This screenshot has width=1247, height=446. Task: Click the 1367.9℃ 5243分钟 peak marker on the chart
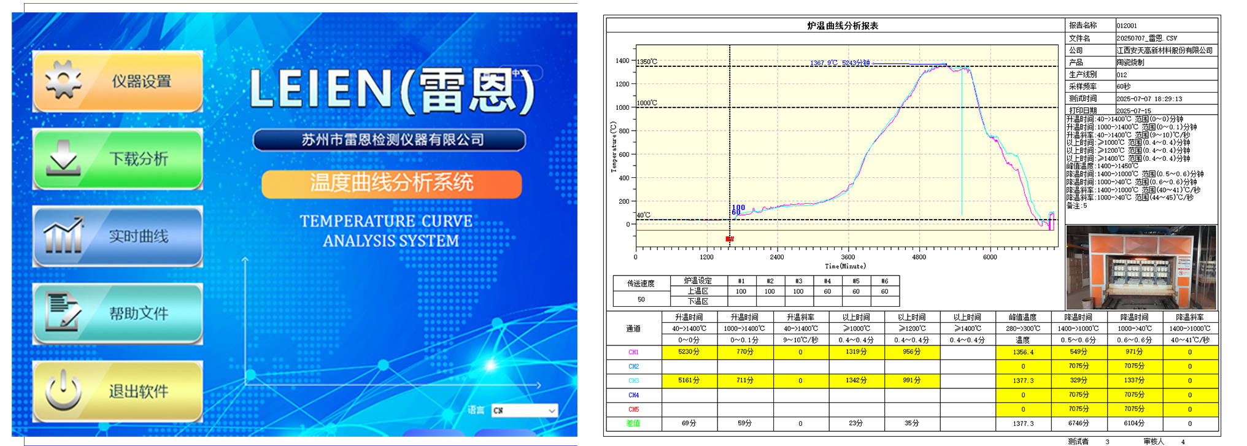coord(840,63)
